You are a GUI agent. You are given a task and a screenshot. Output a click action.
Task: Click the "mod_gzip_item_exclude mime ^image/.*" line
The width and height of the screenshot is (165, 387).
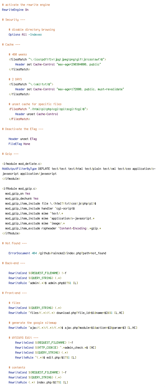[x=35, y=223]
